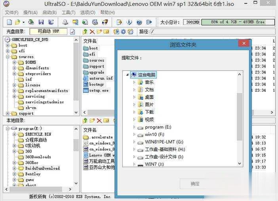Click the Rename icon in disc toolbar
The height and width of the screenshot is (201, 278).
107,32
